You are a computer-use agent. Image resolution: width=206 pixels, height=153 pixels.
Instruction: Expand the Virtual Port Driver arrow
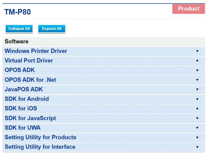click(197, 61)
